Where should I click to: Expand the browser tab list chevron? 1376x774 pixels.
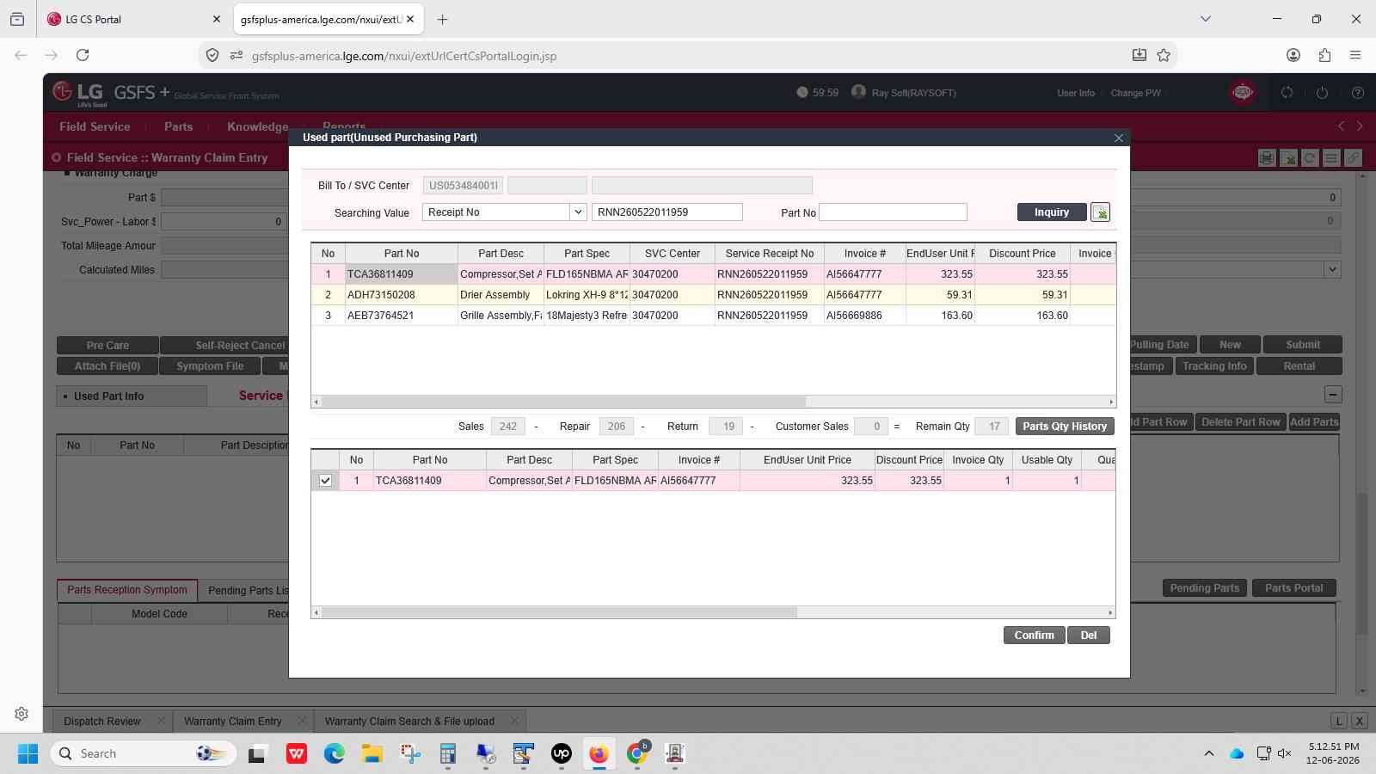1205,19
